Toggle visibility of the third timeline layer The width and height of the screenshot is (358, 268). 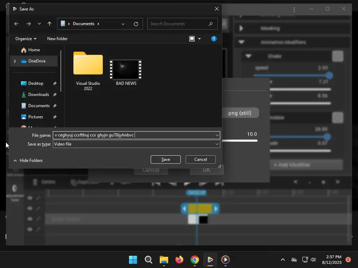click(x=30, y=219)
